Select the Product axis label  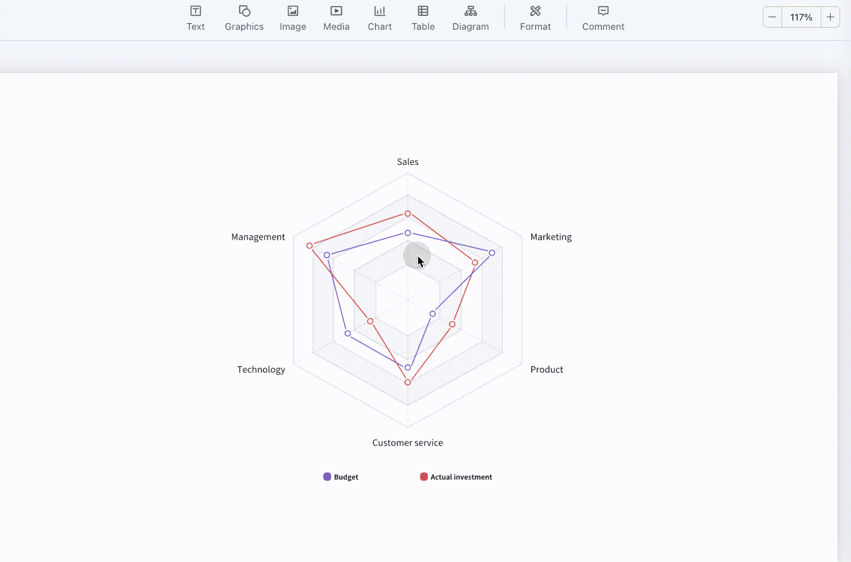tap(547, 369)
